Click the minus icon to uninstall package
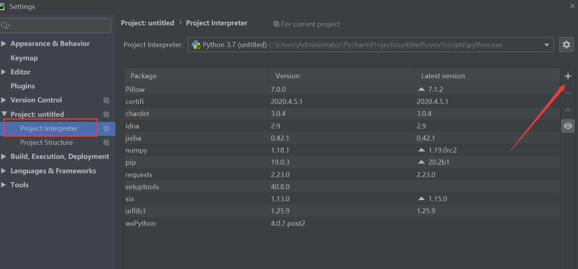 (x=568, y=93)
